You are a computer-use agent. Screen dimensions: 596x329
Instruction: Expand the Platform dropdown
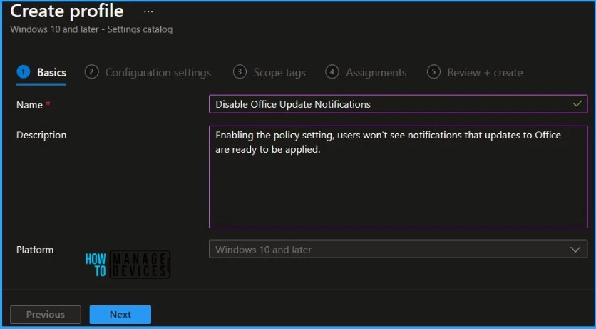(398, 250)
